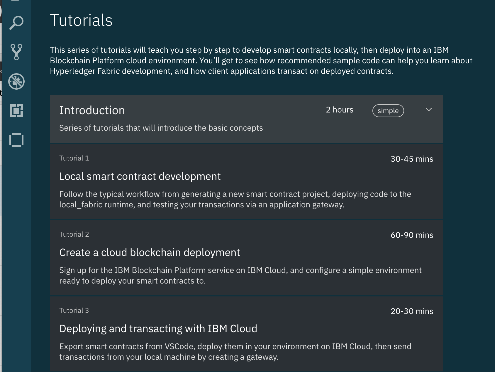
Task: Click 'Series of tutorials' introduction subtitle
Action: click(161, 128)
